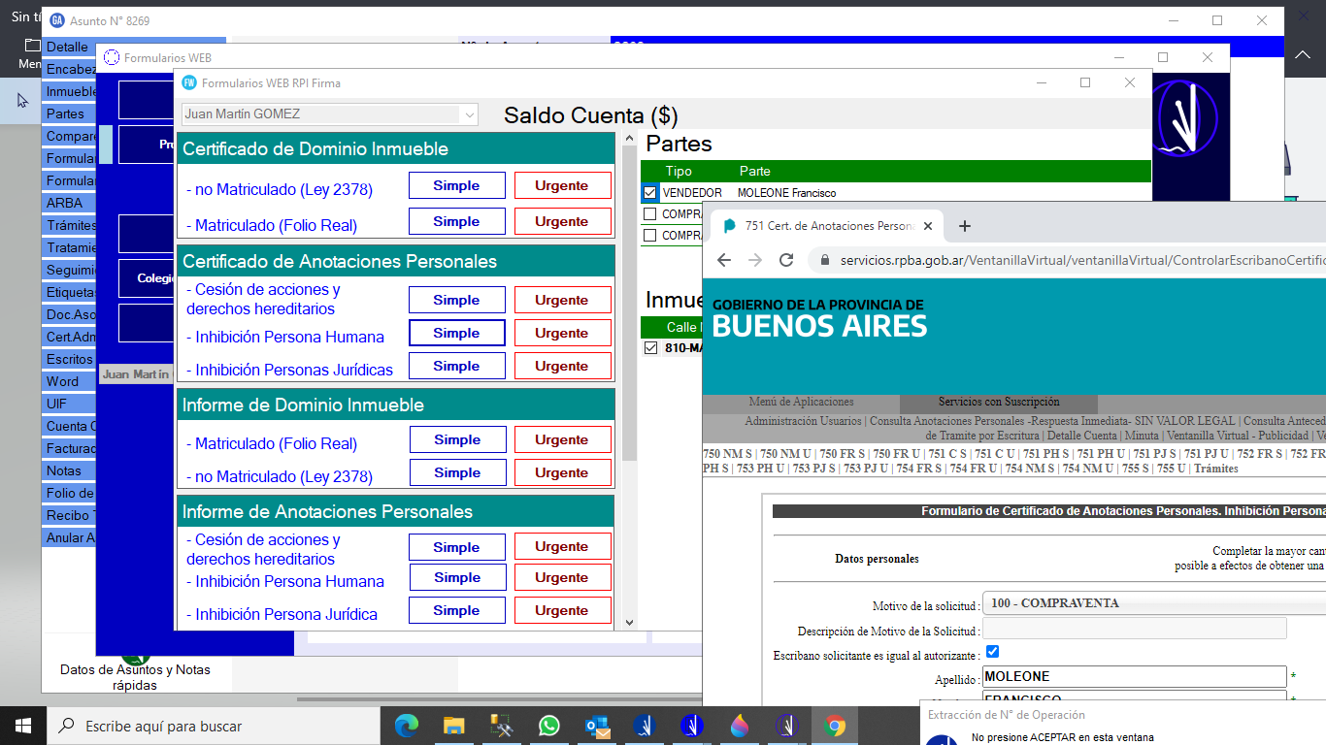Open the Menú de Aplicaciones tab

(801, 402)
